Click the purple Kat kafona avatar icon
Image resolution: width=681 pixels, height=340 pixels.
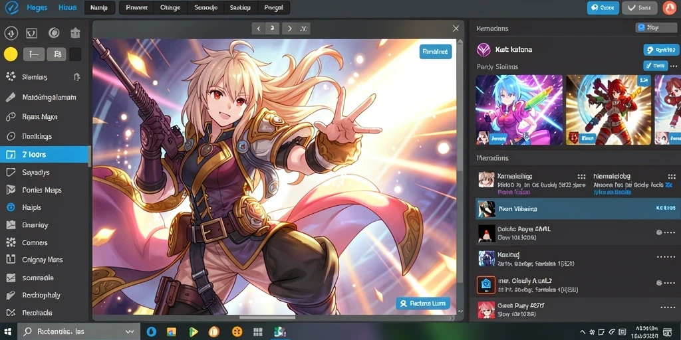point(483,50)
